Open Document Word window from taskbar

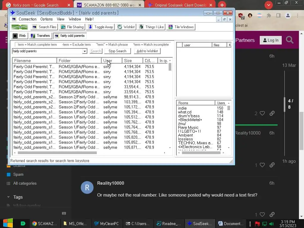pyautogui.click(x=231, y=224)
